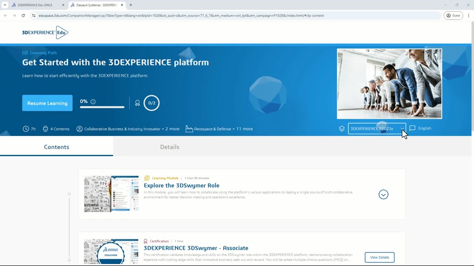The width and height of the screenshot is (474, 266).
Task: Expand roles with '+ 2 more'
Action: (170, 129)
